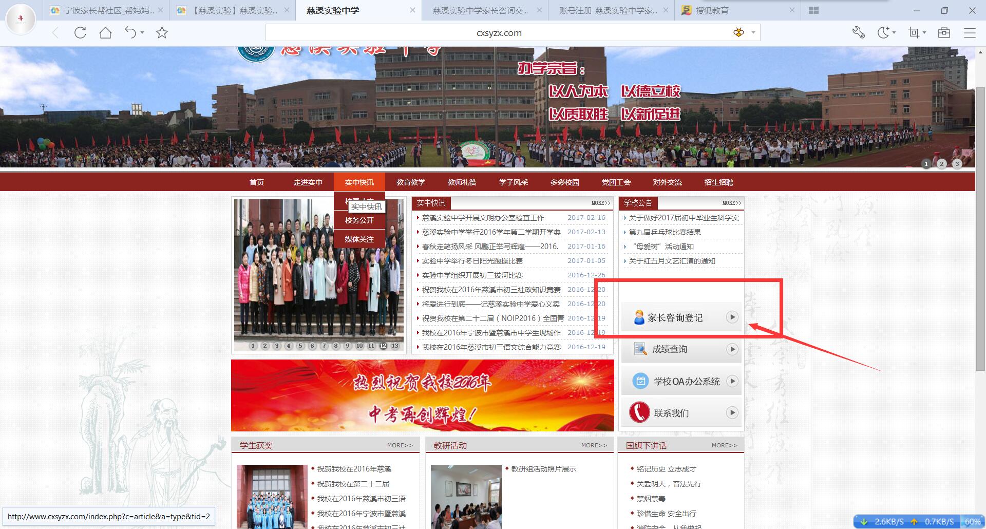This screenshot has width=986, height=529.
Task: Click the 成绩查询 magnifier icon
Action: point(640,349)
